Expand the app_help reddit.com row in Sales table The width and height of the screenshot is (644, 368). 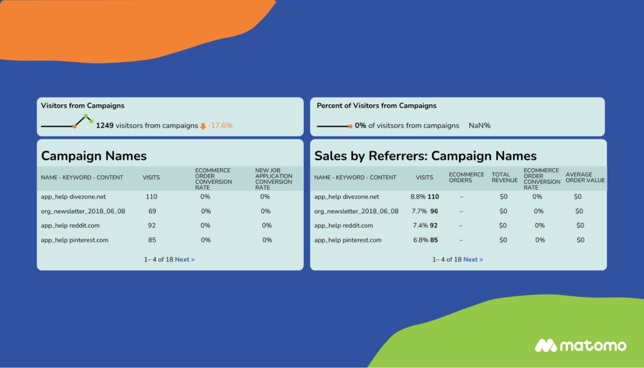pos(343,225)
